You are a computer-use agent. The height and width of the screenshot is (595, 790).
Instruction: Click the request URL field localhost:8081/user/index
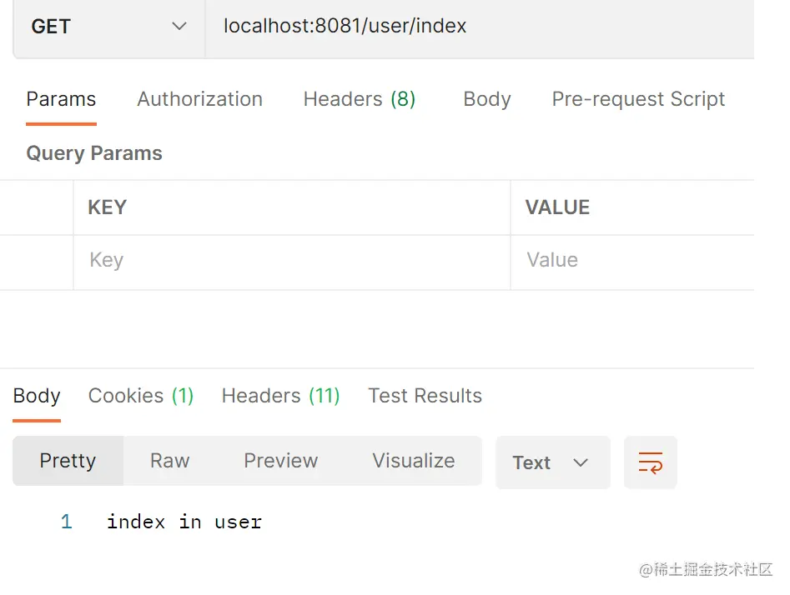tap(480, 27)
